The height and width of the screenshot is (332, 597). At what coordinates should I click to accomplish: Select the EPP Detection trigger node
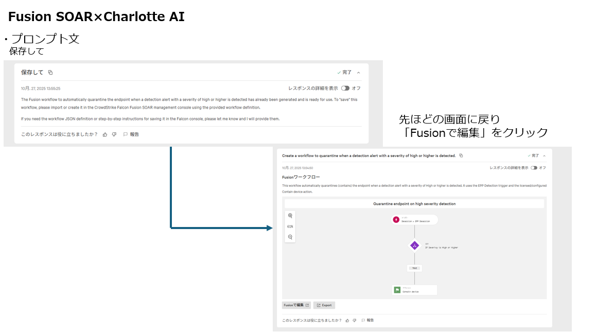click(x=415, y=220)
